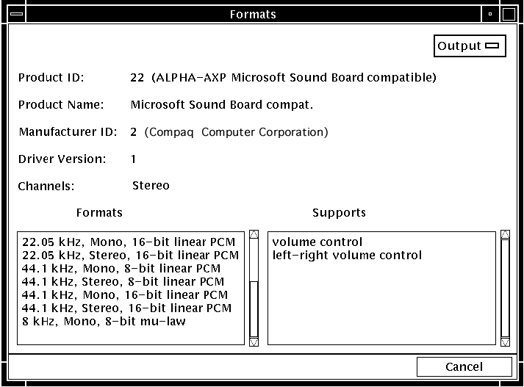
Task: Select 22.05 kHz, Mono, 16-bit linear PCM
Action: tap(129, 242)
